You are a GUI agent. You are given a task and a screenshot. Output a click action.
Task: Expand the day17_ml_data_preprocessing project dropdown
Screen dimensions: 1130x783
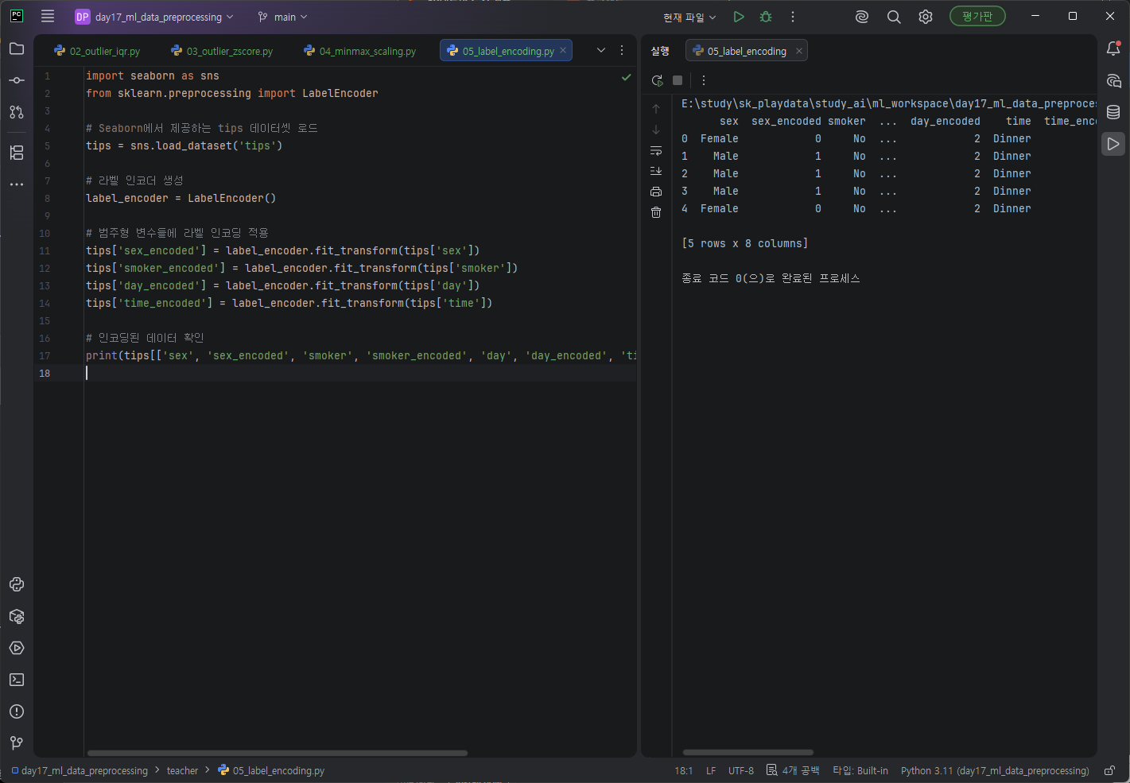coord(155,17)
